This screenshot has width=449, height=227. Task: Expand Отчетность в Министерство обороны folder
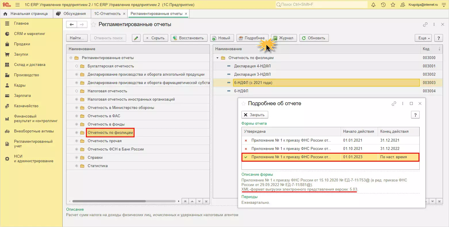click(77, 108)
